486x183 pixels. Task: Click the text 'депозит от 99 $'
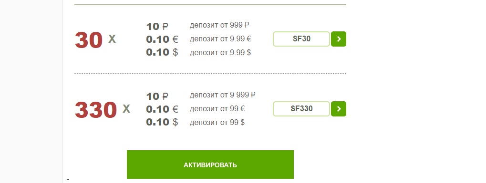(x=217, y=123)
